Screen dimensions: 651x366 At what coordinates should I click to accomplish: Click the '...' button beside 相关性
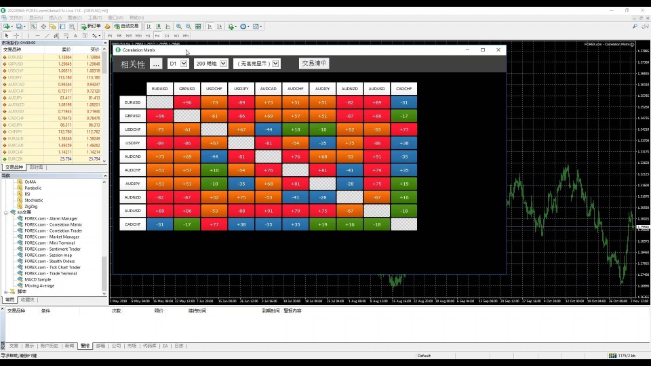click(156, 64)
